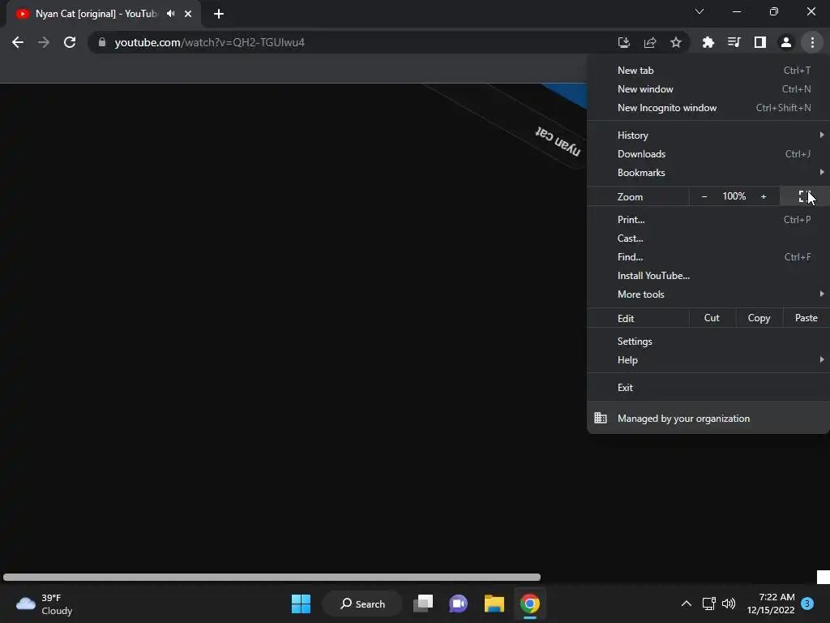Open a new tab with plus button
830x623 pixels.
point(219,14)
